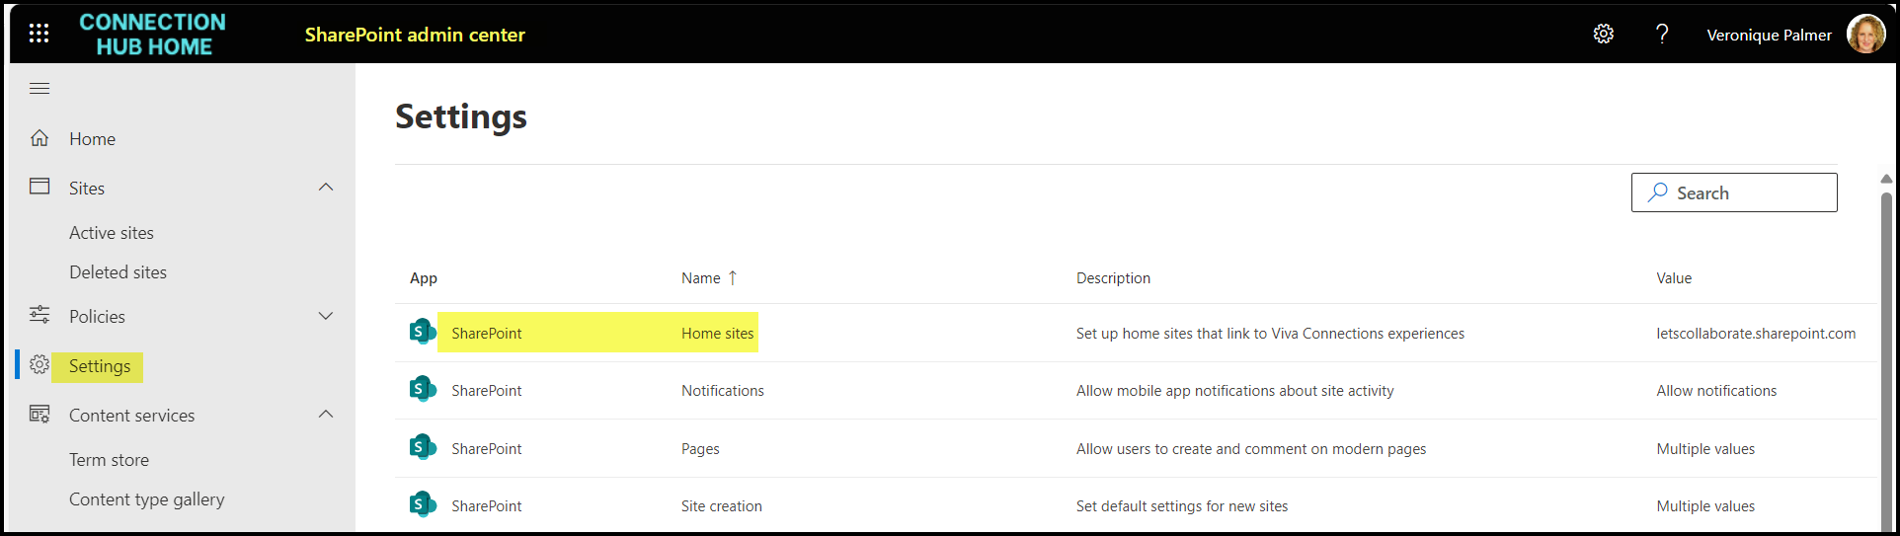Open Veronique Palmer's profile picture
This screenshot has height=536, width=1900.
(x=1864, y=35)
